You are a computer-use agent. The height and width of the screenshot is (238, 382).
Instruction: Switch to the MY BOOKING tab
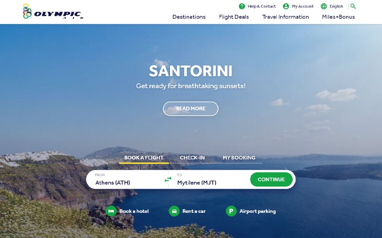coord(239,158)
